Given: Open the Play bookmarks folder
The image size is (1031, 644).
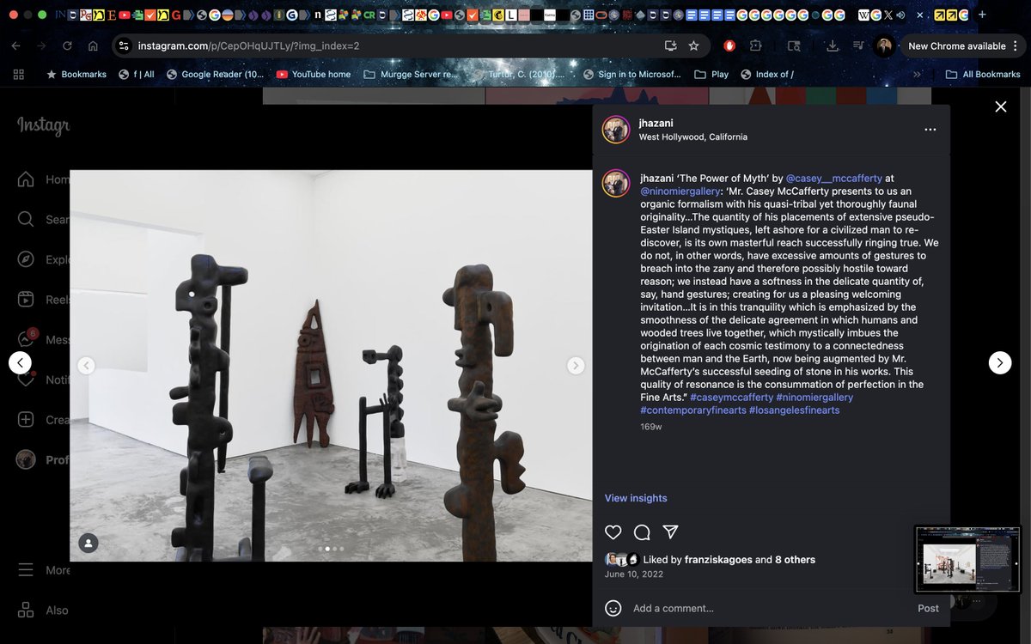Looking at the screenshot, I should 711,74.
